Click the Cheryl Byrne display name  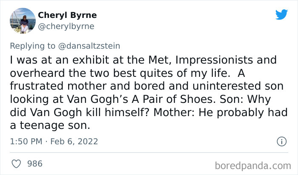tap(67, 15)
